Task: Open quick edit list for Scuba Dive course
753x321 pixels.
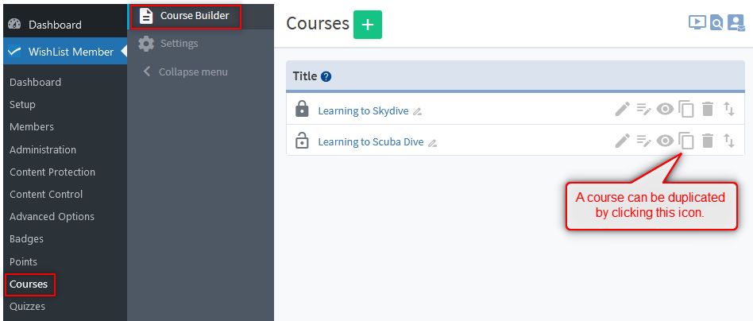Action: [x=643, y=141]
